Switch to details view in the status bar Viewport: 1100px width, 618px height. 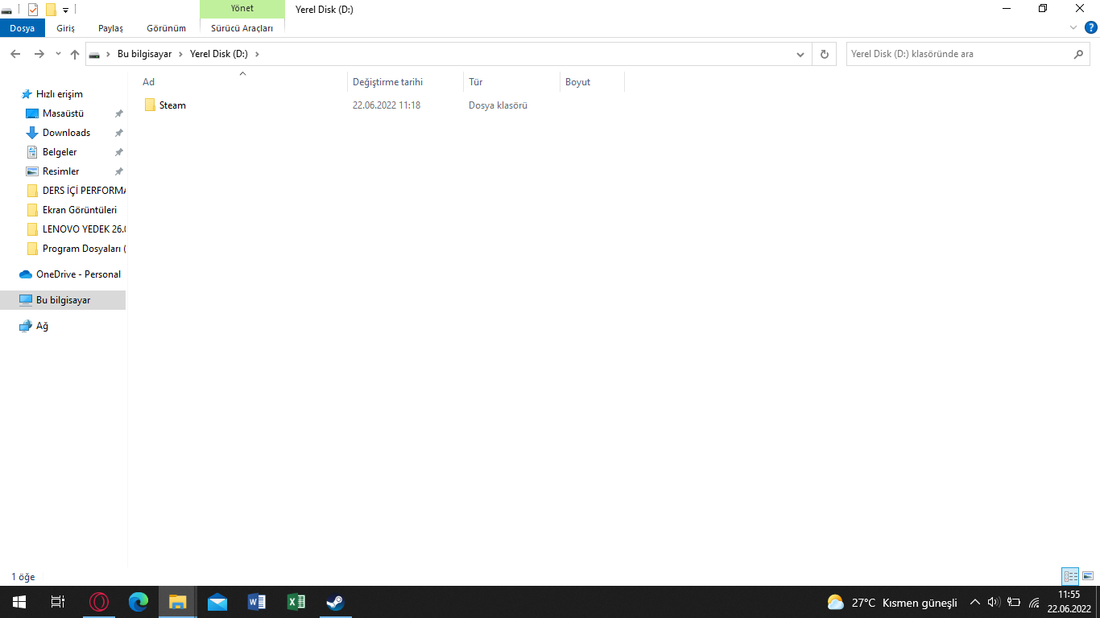pyautogui.click(x=1070, y=576)
